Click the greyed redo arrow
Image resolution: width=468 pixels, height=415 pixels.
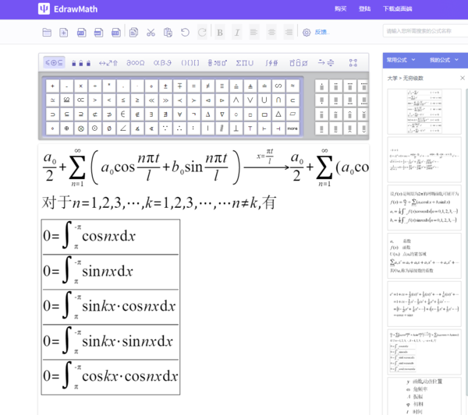[202, 32]
